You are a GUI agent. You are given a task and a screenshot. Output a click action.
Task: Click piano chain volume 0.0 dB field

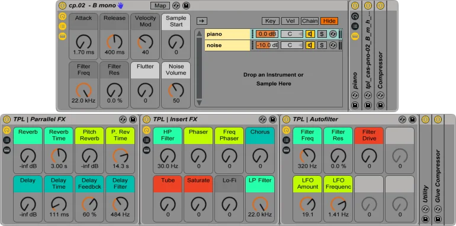pyautogui.click(x=266, y=34)
